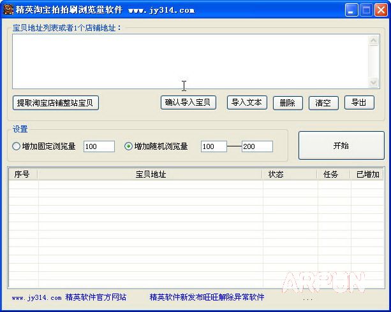Click the 任务 column header
The image size is (391, 312).
[334, 174]
